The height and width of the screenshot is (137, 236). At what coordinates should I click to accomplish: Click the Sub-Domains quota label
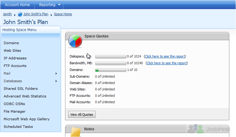tap(80, 76)
